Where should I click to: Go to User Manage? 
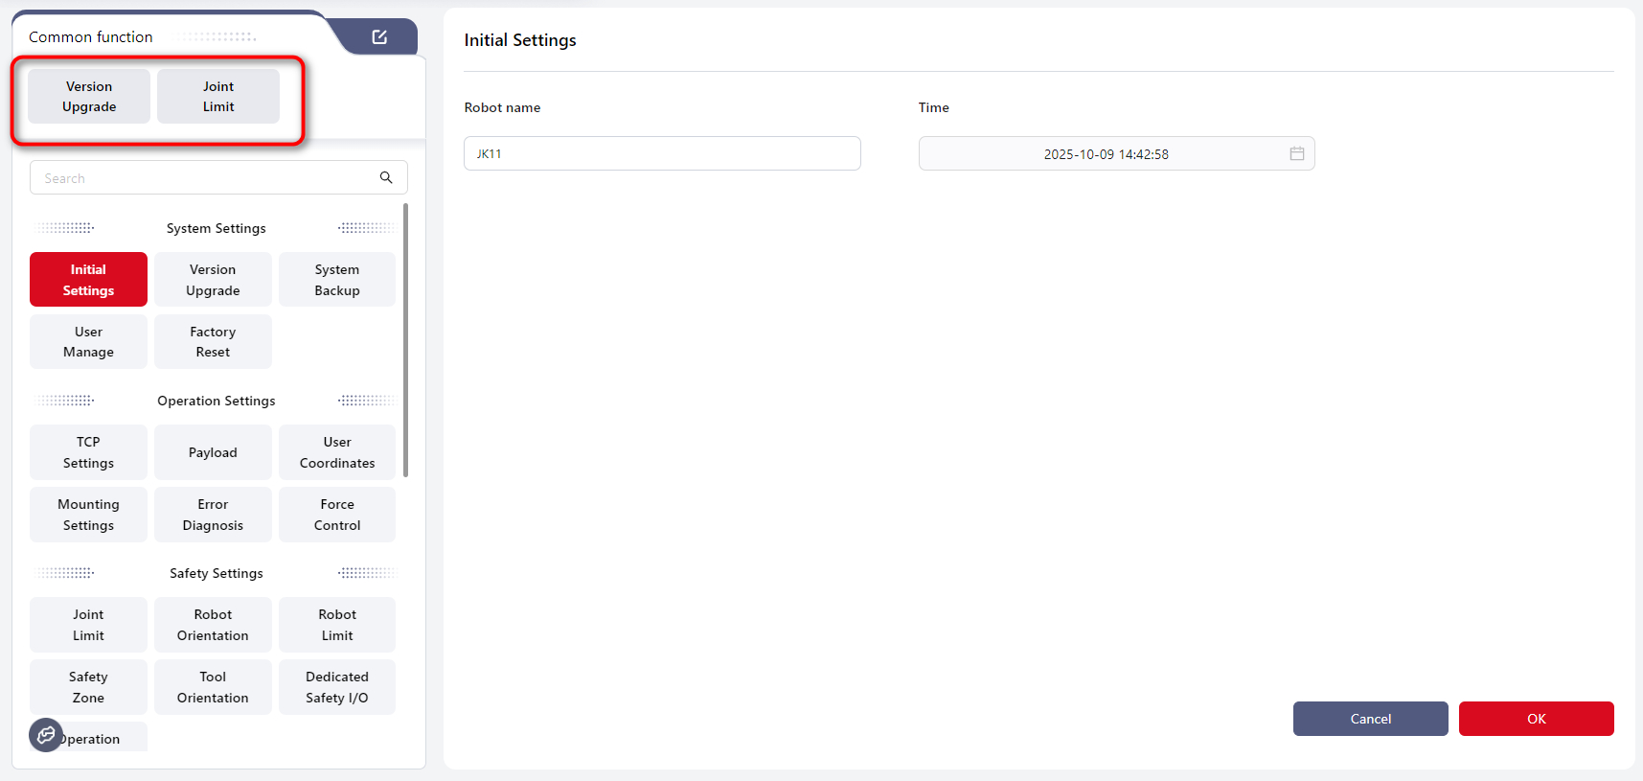click(88, 342)
